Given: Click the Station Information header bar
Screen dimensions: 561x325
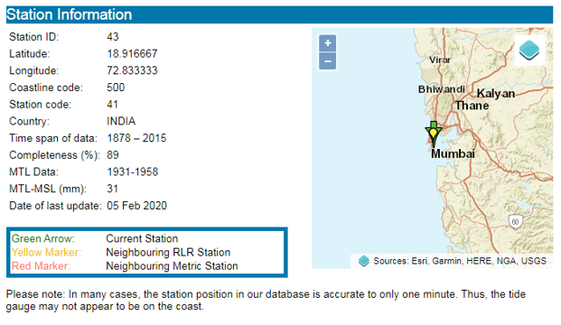Looking at the screenshot, I should 279,14.
